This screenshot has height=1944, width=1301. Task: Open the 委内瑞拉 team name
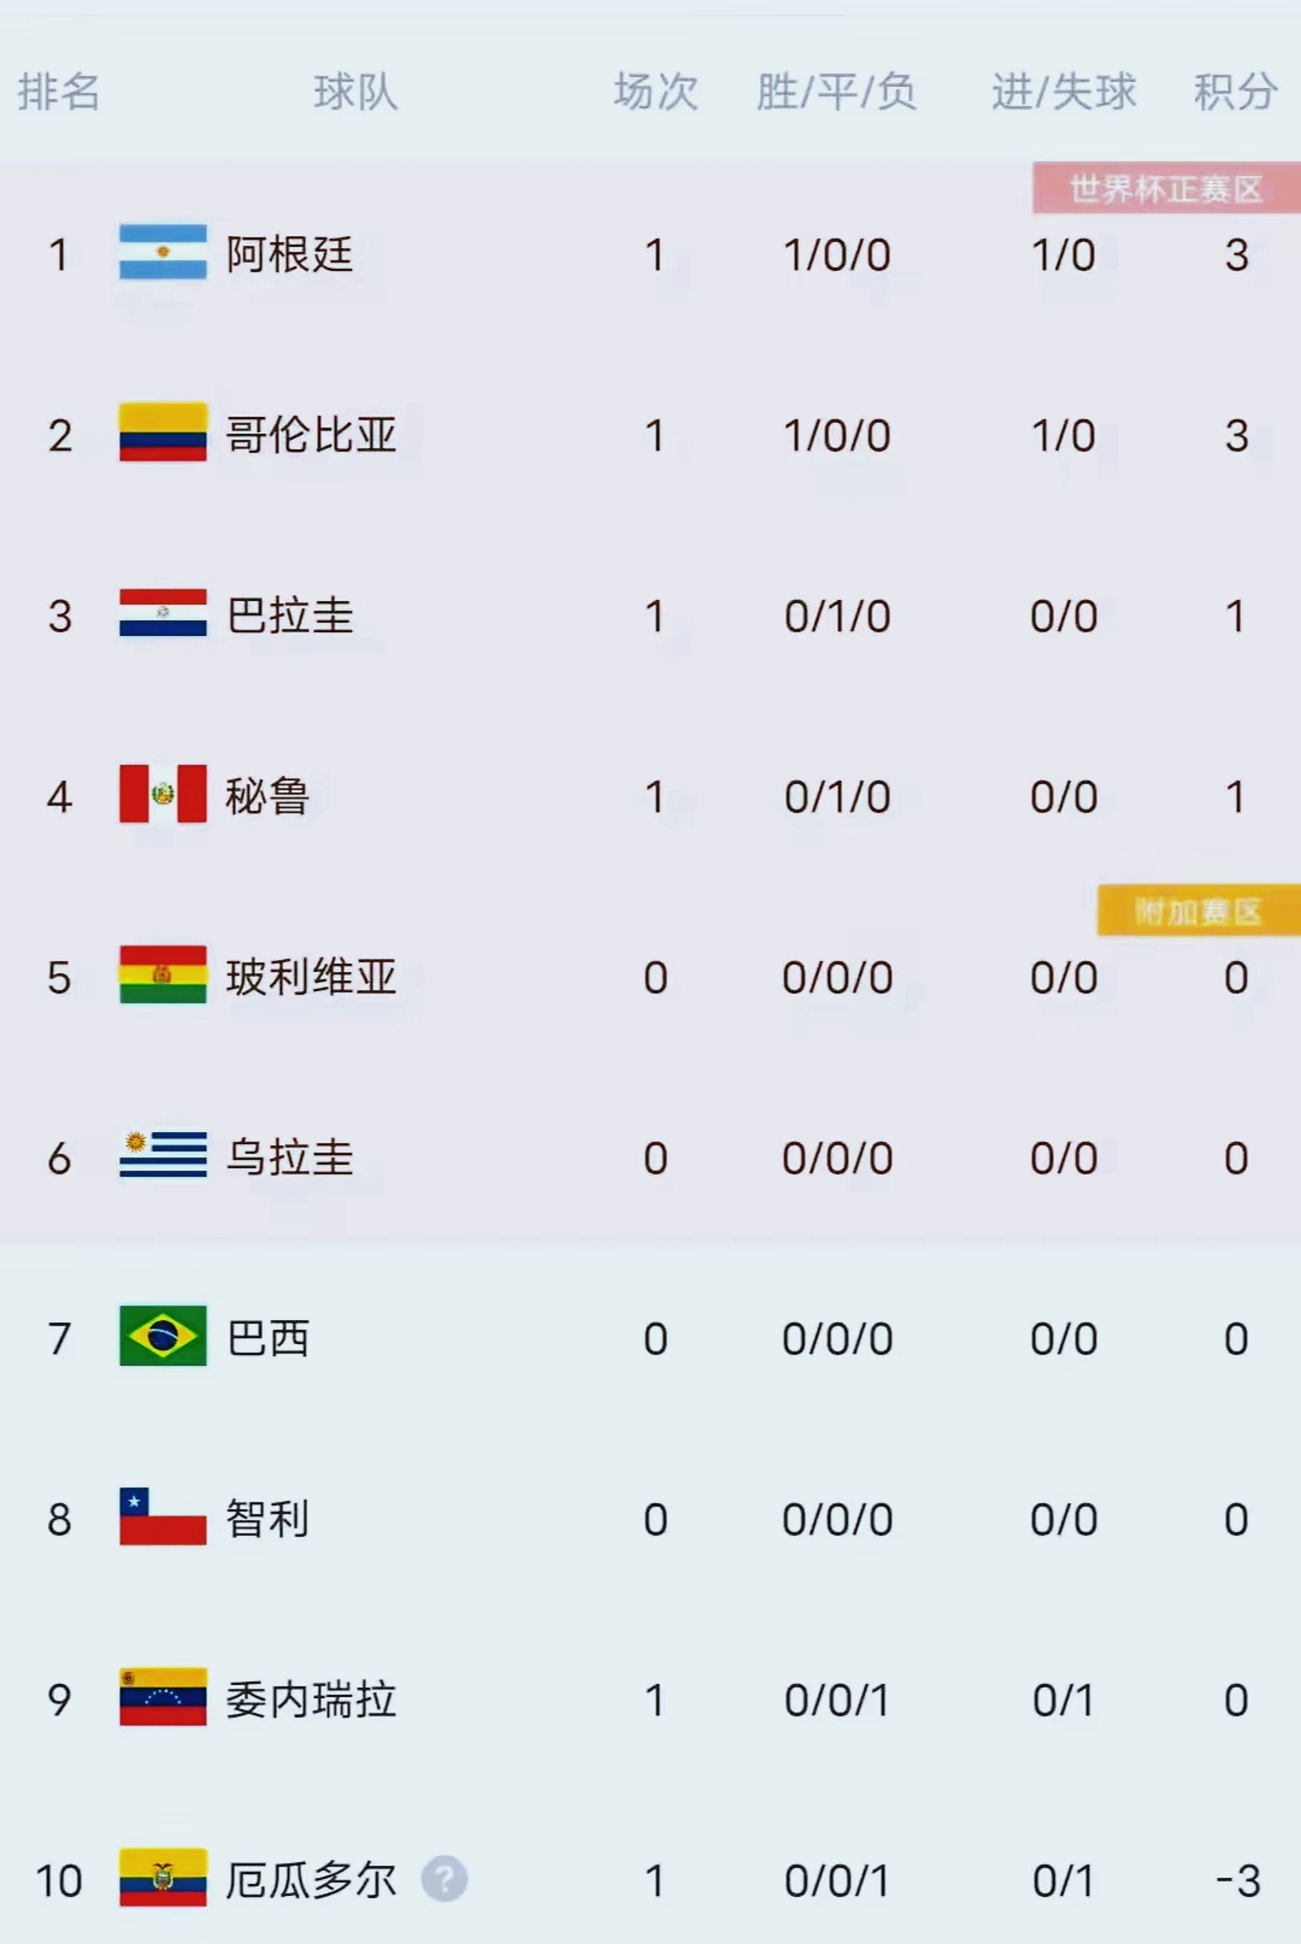tap(311, 1699)
